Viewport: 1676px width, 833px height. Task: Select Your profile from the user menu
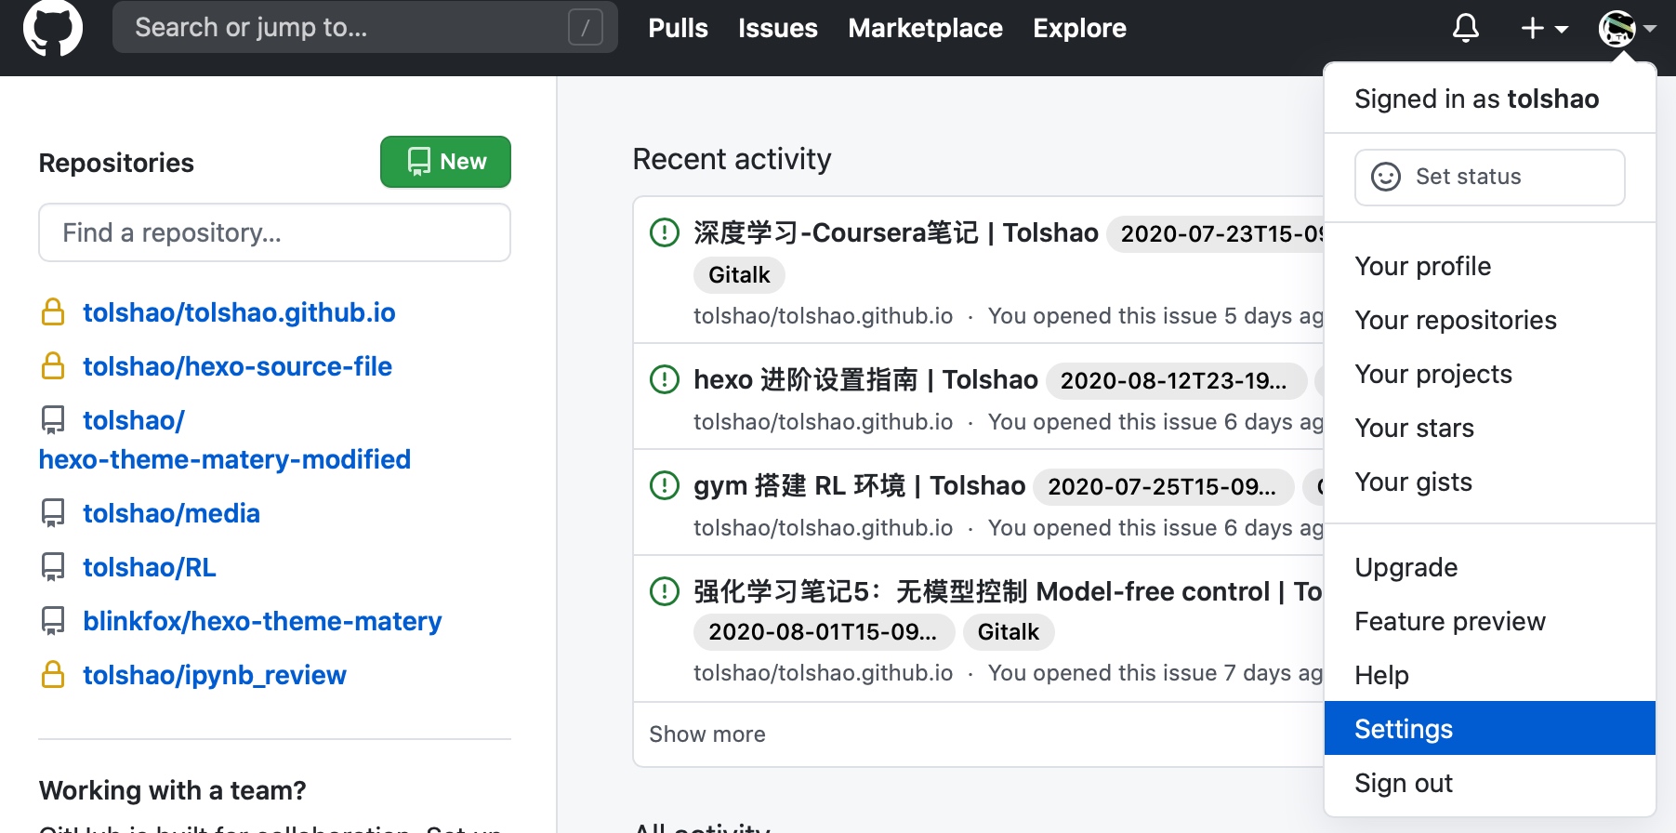1489,266
